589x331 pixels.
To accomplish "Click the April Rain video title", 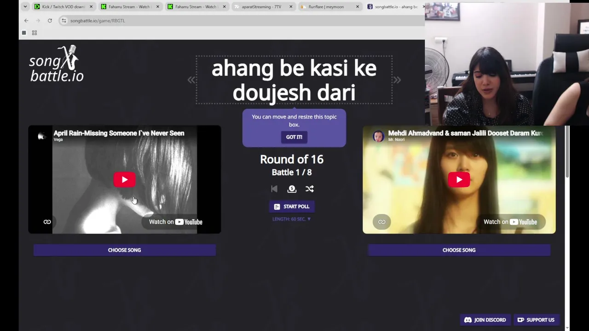I will pos(119,133).
